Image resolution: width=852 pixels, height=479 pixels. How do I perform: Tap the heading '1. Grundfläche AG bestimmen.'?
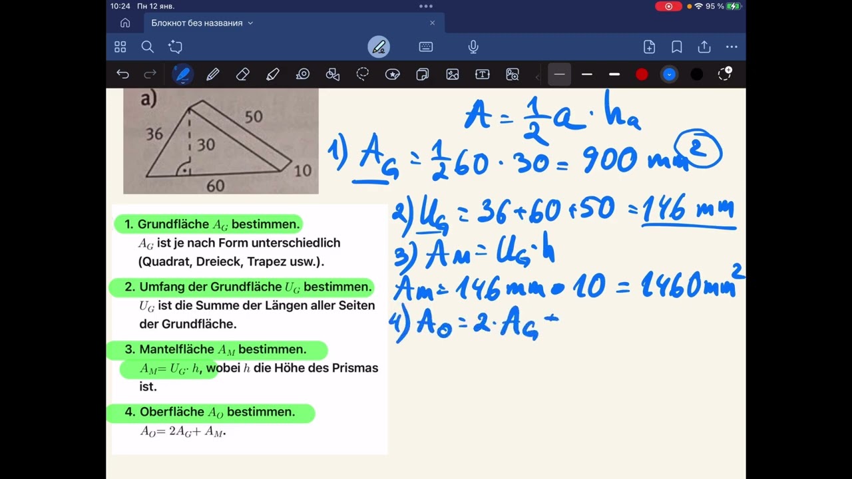[x=212, y=224]
